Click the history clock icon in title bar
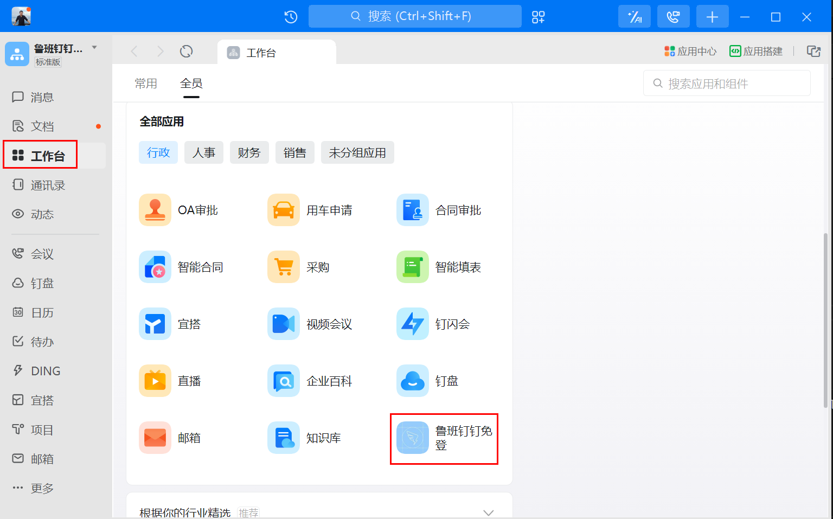The width and height of the screenshot is (833, 519). point(291,17)
